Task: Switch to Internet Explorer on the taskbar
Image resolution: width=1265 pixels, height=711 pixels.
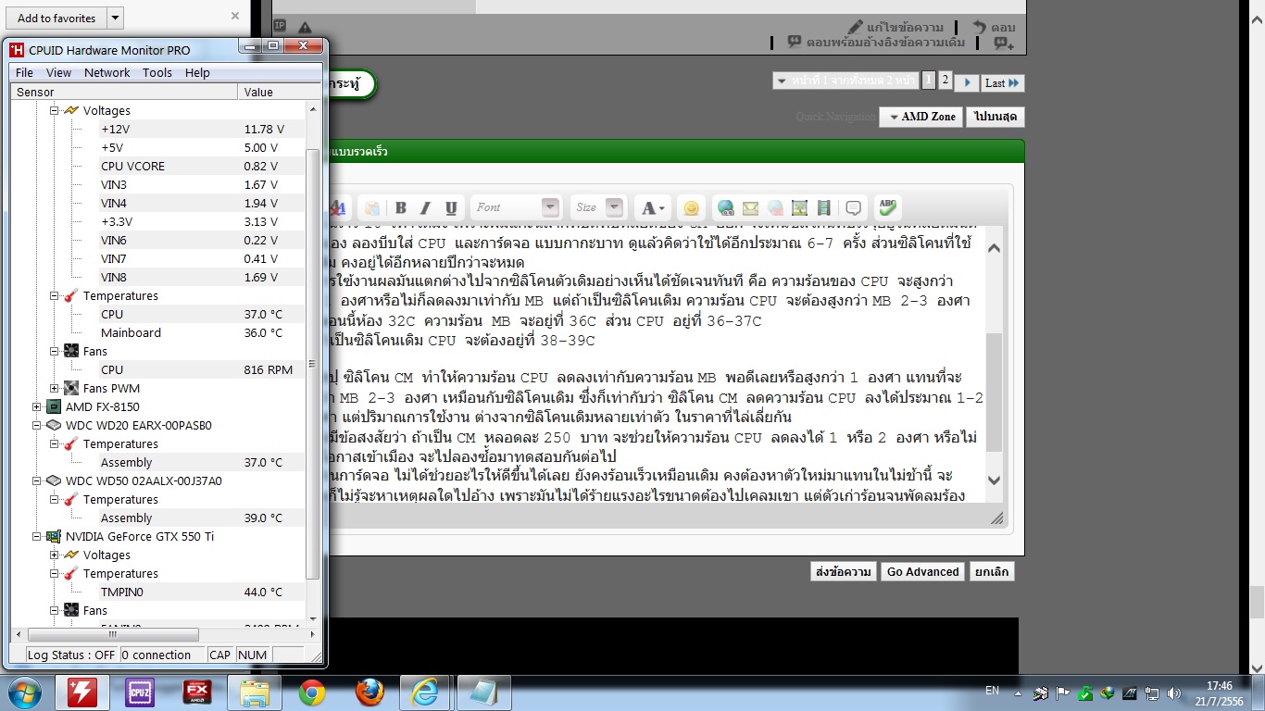Action: [x=427, y=692]
